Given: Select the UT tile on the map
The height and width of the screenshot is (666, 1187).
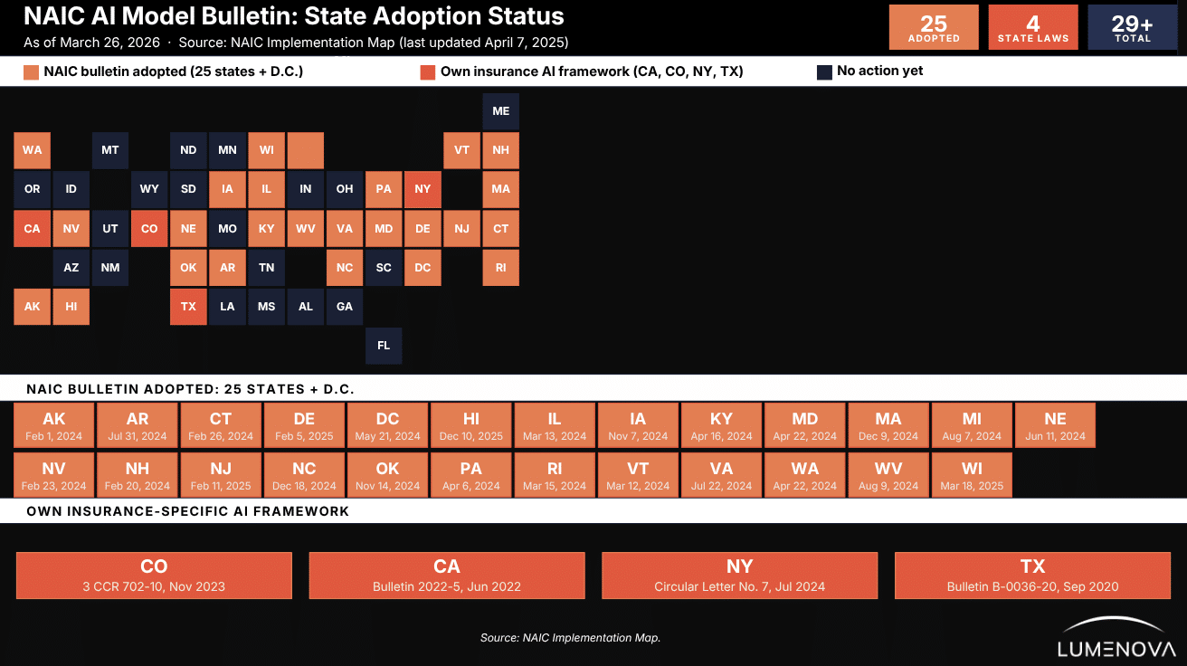Looking at the screenshot, I should (x=110, y=229).
